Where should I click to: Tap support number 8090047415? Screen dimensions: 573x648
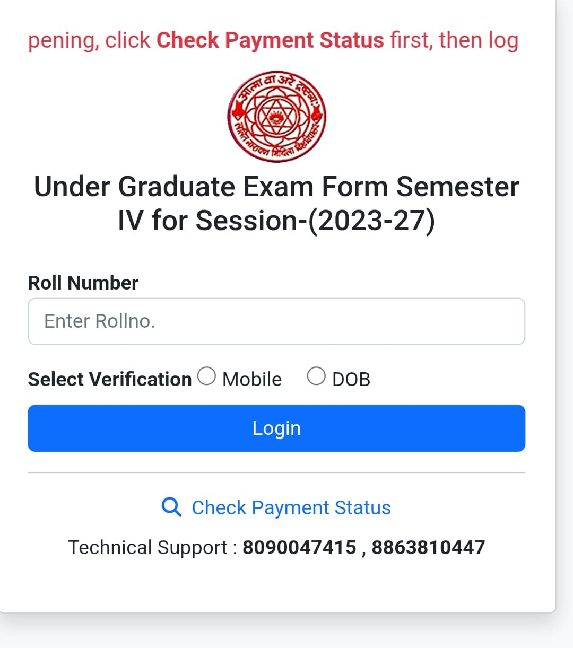(x=299, y=548)
